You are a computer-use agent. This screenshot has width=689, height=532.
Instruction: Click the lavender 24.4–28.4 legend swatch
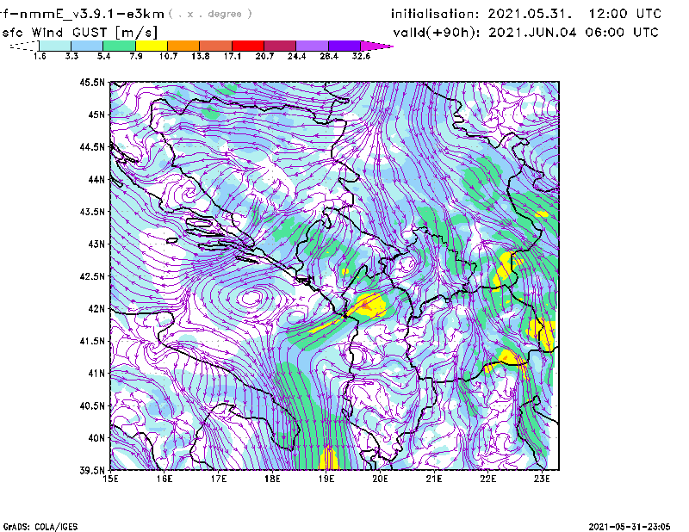pos(312,46)
